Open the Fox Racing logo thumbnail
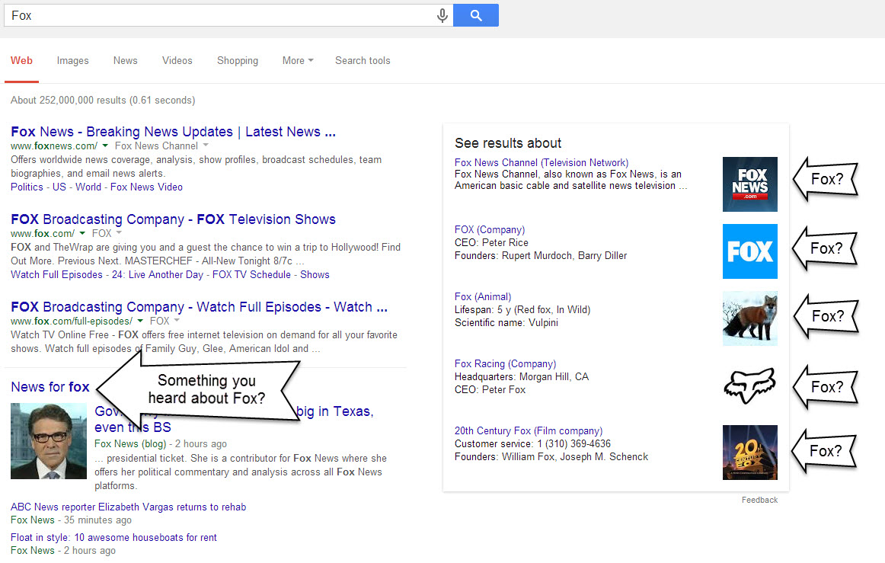885x563 pixels. coord(749,385)
